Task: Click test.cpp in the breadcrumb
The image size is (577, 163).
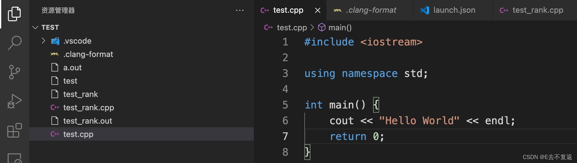Action: (x=292, y=28)
